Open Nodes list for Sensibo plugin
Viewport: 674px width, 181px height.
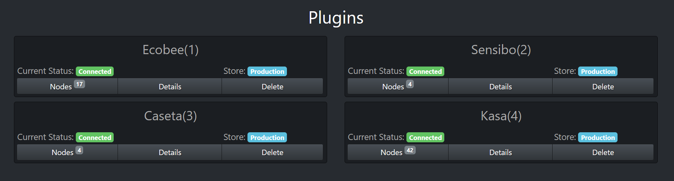pos(398,86)
